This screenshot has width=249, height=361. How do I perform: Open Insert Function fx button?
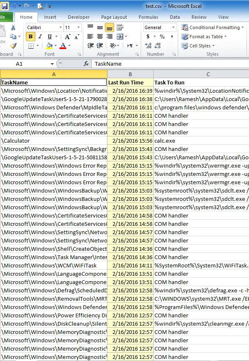(x=86, y=64)
